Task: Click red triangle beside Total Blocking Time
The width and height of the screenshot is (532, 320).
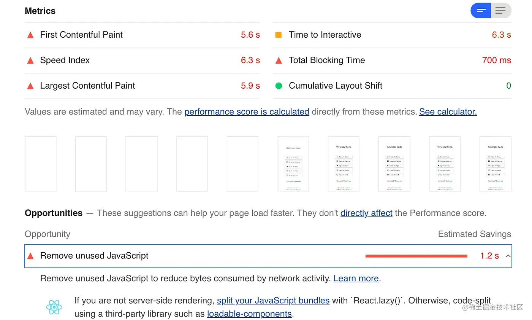Action: (x=279, y=60)
